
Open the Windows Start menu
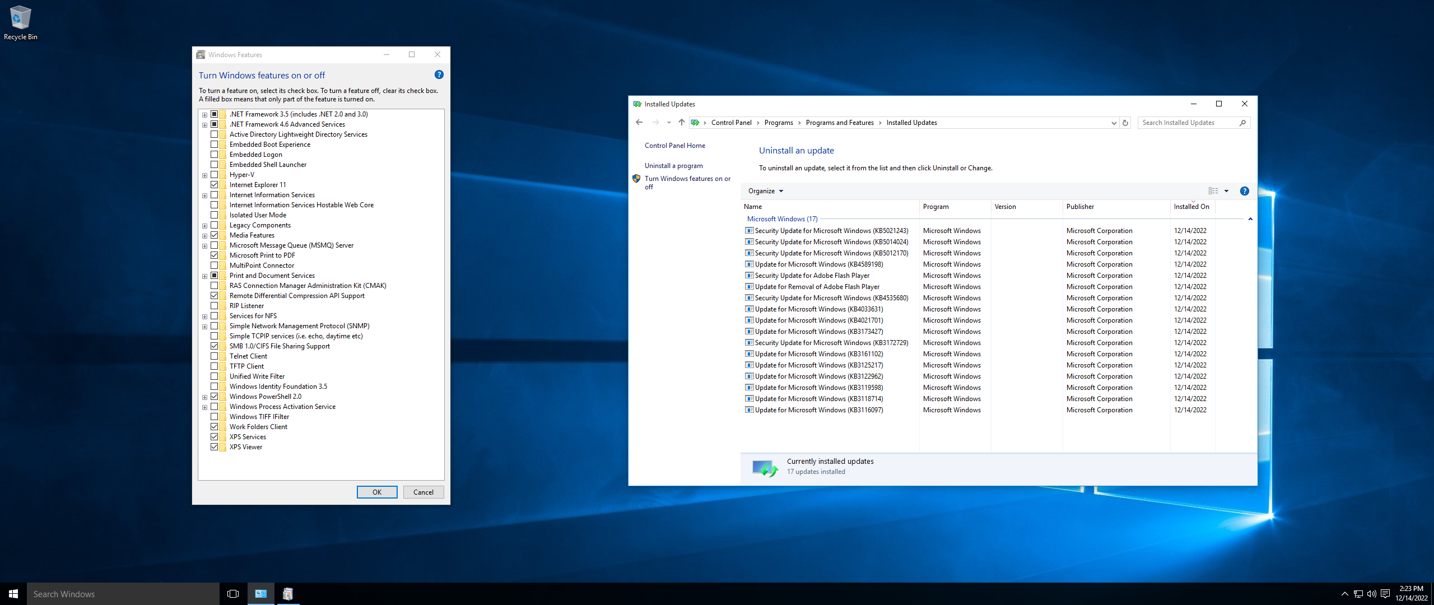[x=13, y=594]
